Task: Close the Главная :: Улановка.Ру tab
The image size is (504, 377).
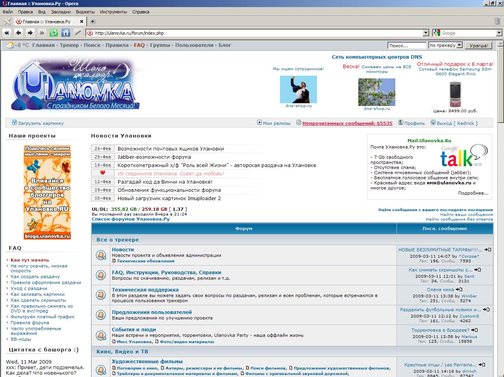Action: (82, 22)
